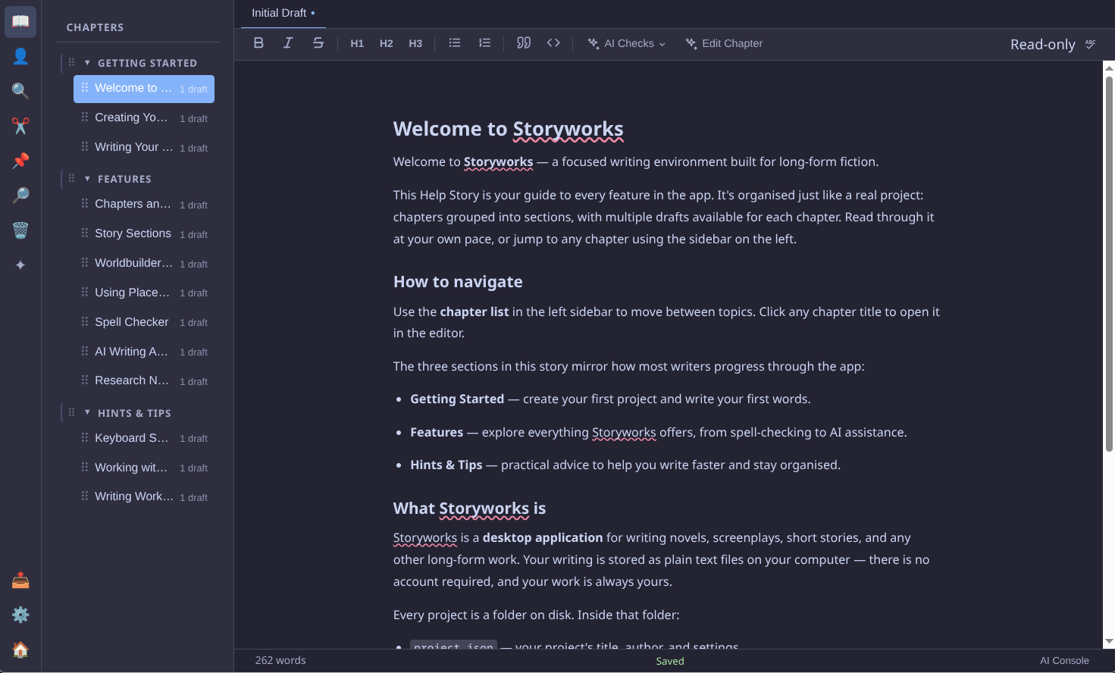Open the characters person icon in sidebar

(x=20, y=56)
